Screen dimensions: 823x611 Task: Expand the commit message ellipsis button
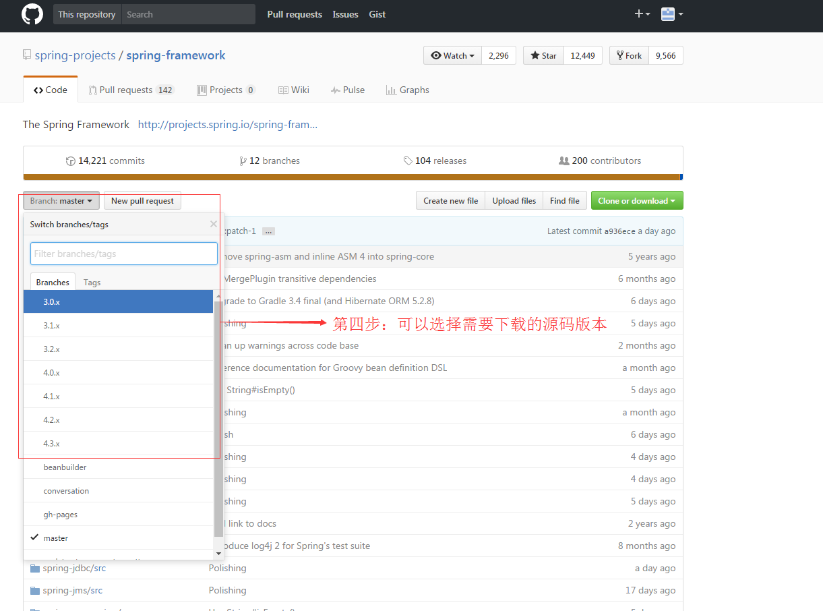(268, 231)
